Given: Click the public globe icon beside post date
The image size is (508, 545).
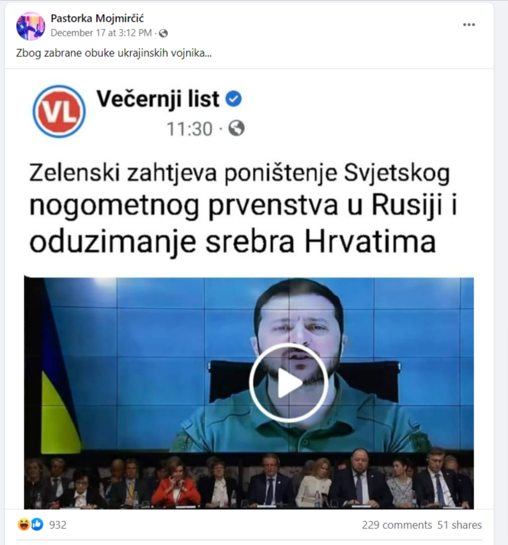Looking at the screenshot, I should (x=163, y=33).
